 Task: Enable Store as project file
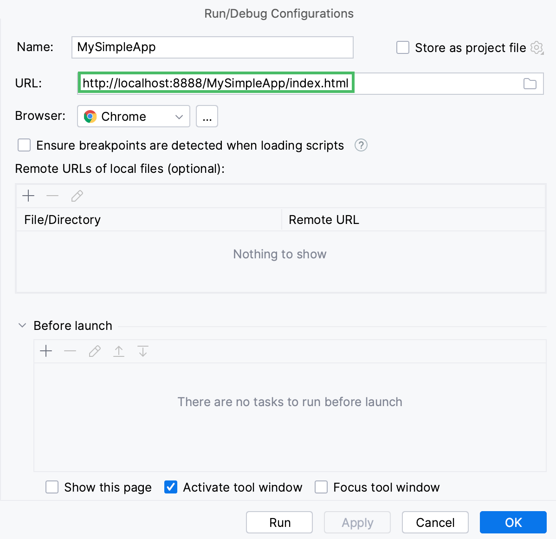402,47
